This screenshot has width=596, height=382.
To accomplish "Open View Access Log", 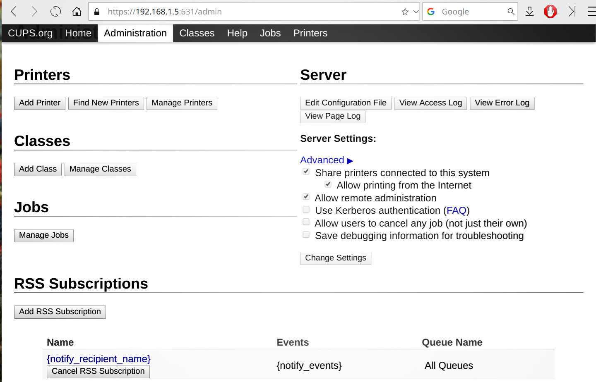I will click(430, 103).
